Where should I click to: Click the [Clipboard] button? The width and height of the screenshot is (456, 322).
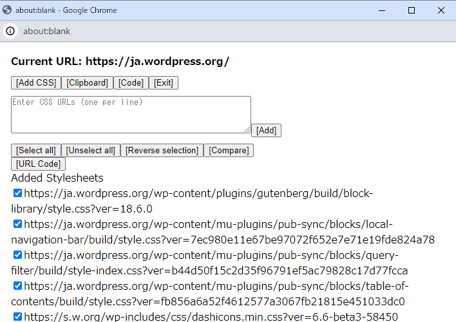(87, 83)
